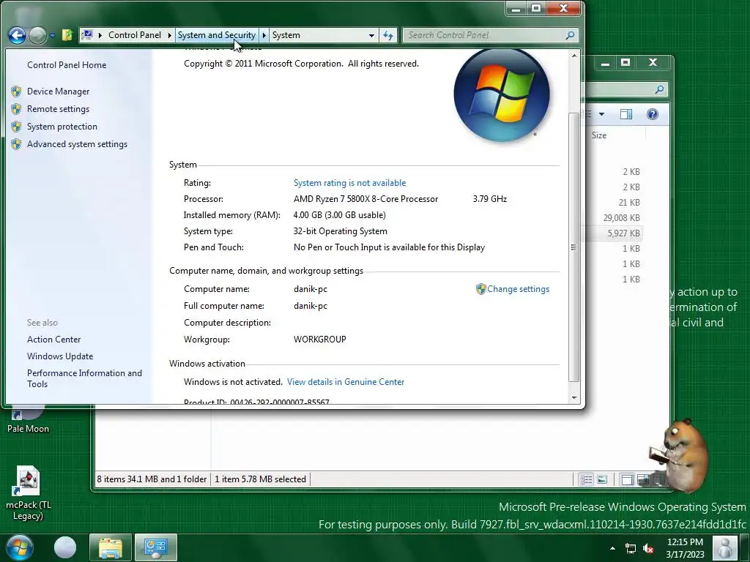Screen dimensions: 750x562
Task: Toggle the preview pane in Explorer window
Action: 626,114
